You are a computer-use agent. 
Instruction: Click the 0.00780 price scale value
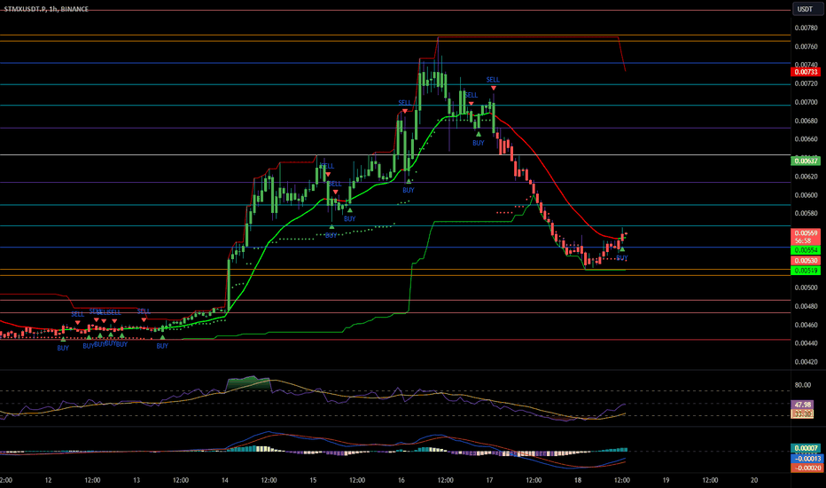click(806, 28)
